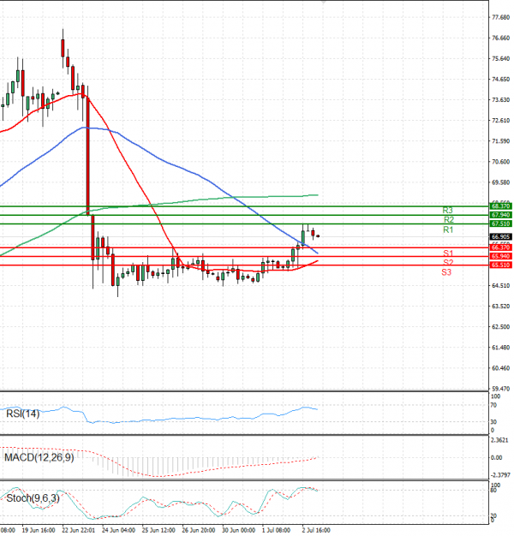Click the MACD scale value -2.3797

coord(500,475)
